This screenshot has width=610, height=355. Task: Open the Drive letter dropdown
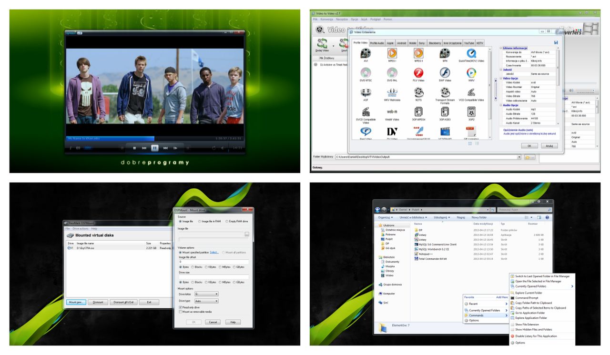[x=207, y=294]
